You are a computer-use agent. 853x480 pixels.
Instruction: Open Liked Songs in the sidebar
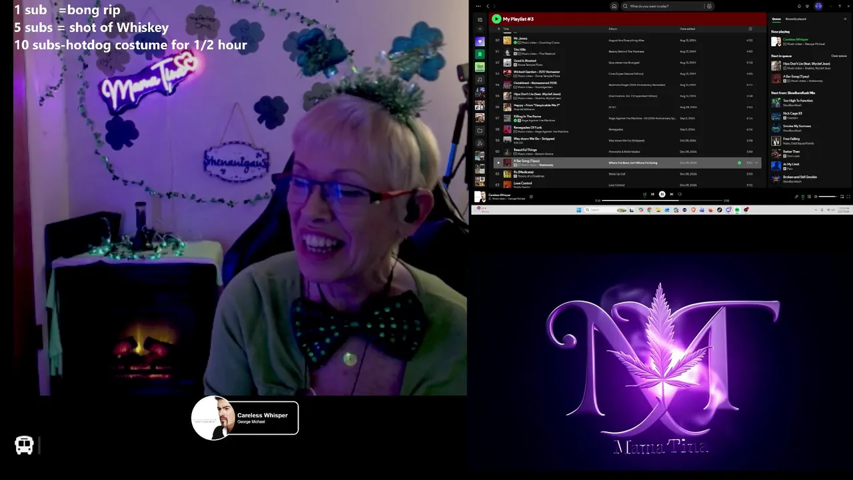point(480,41)
